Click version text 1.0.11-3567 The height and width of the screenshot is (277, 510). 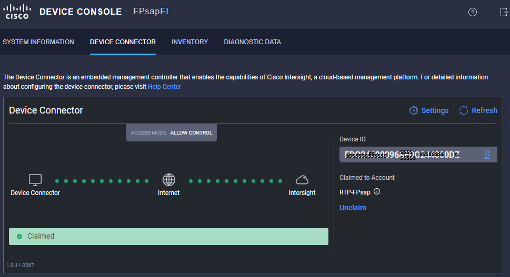tap(20, 265)
